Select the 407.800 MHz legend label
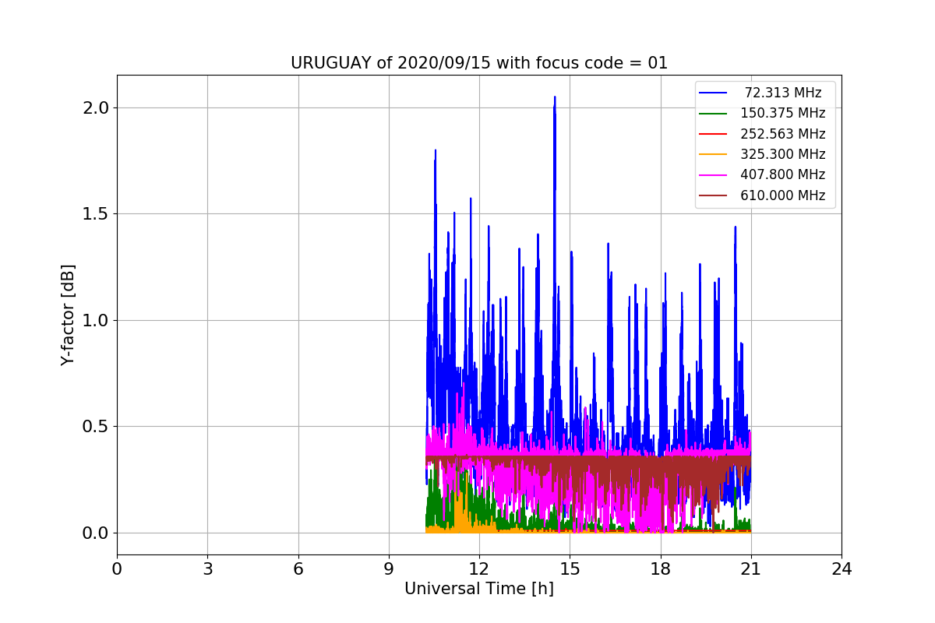Screen dimensions: 935x623 point(783,174)
